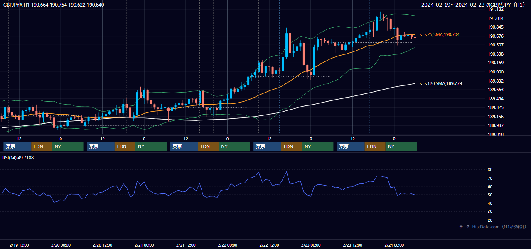Select the rightmost NY session block

[401, 146]
